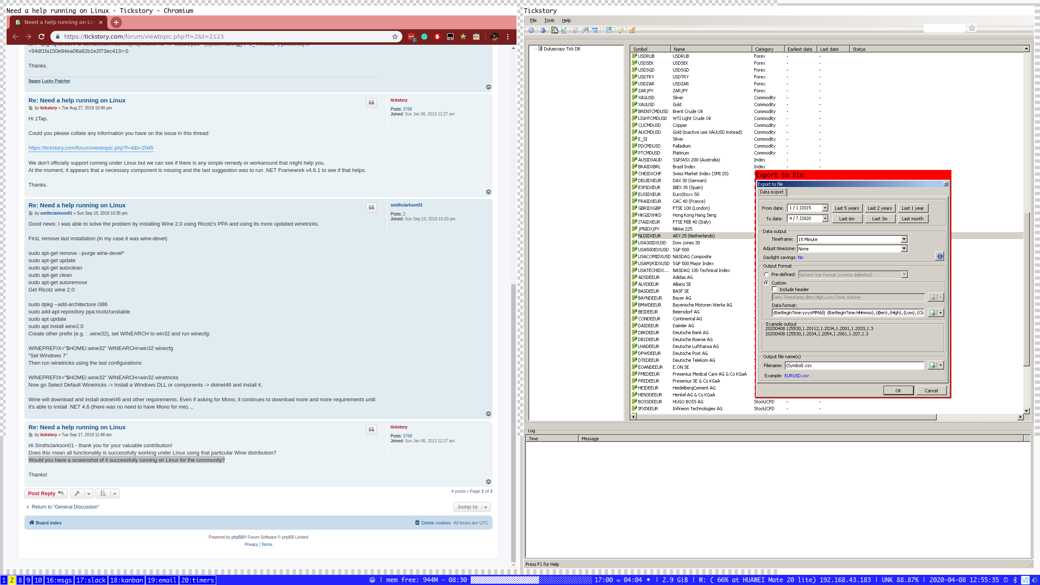Open the viewtopic.php?f=4&t=2045 link
The height and width of the screenshot is (585, 1040).
click(91, 148)
